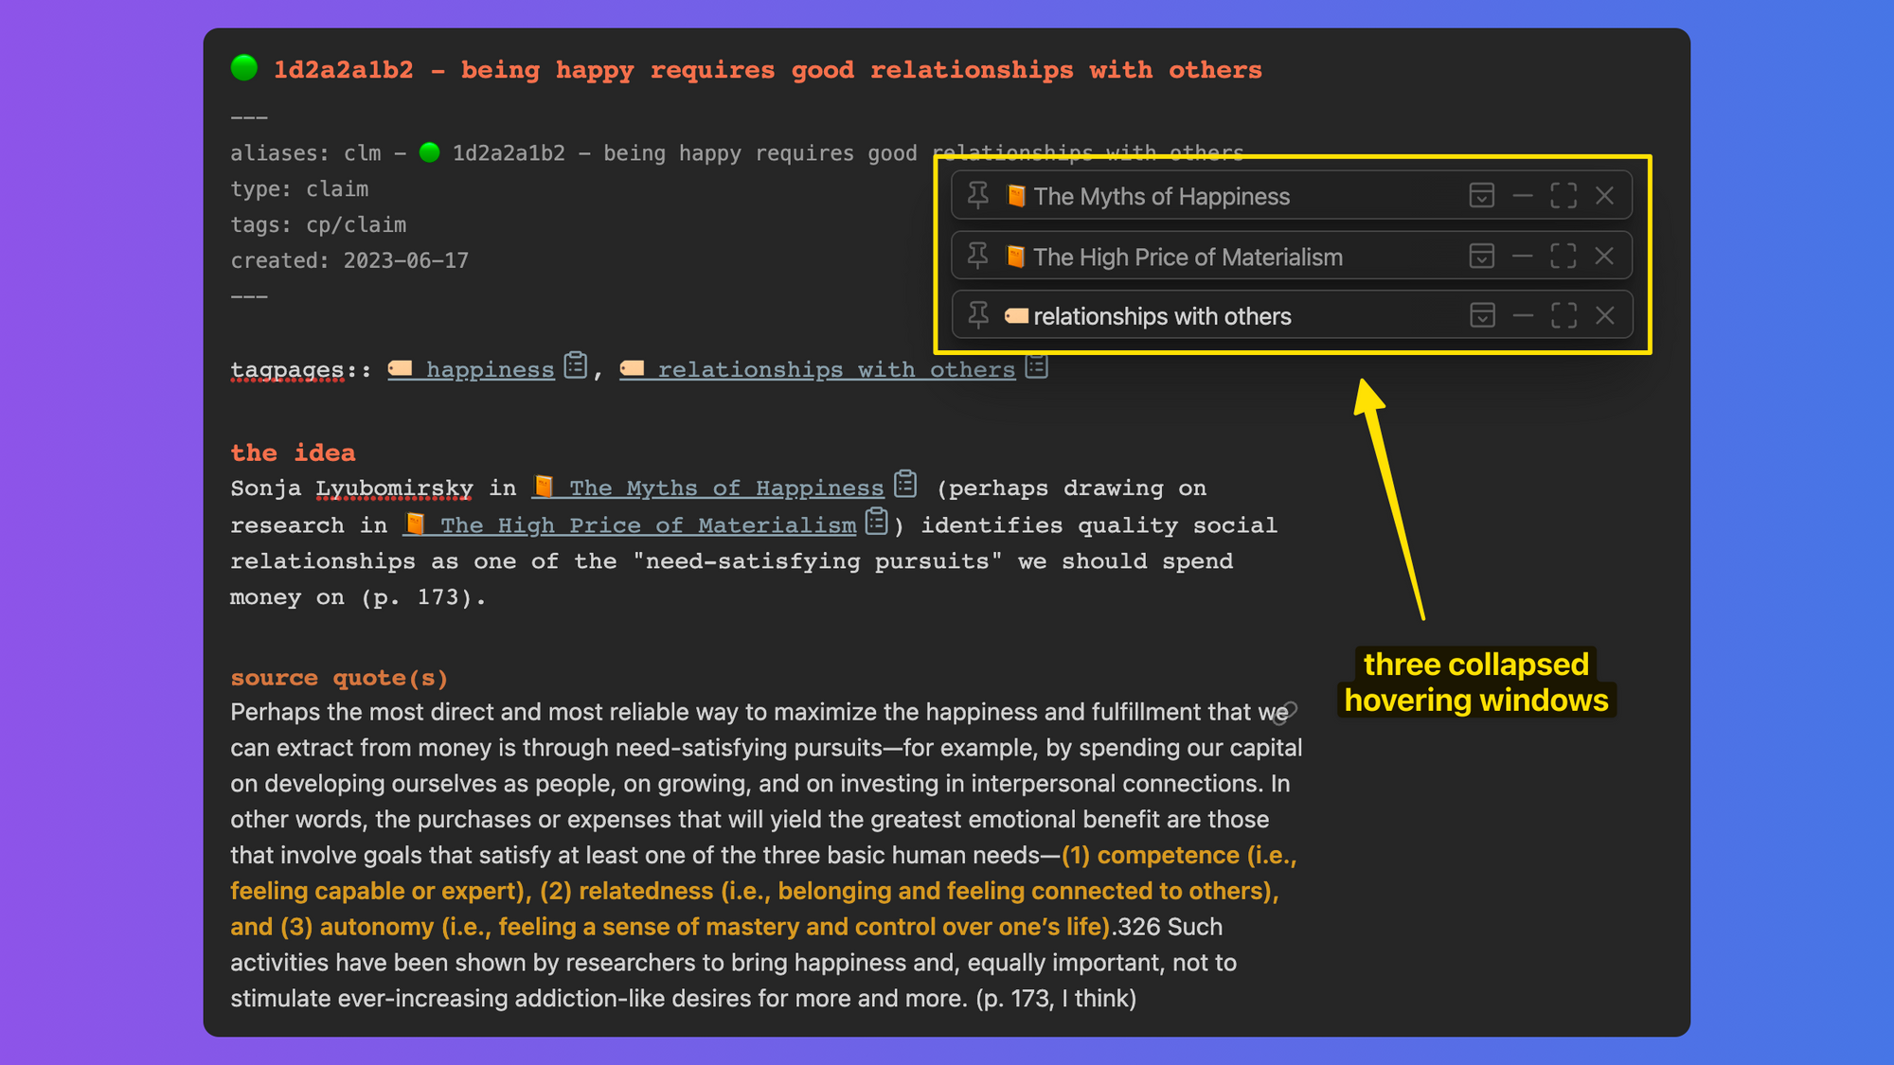Click list icon beside happiness link
This screenshot has height=1065, width=1894.
[x=576, y=365]
